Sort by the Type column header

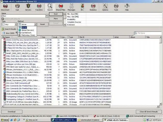[73, 37]
